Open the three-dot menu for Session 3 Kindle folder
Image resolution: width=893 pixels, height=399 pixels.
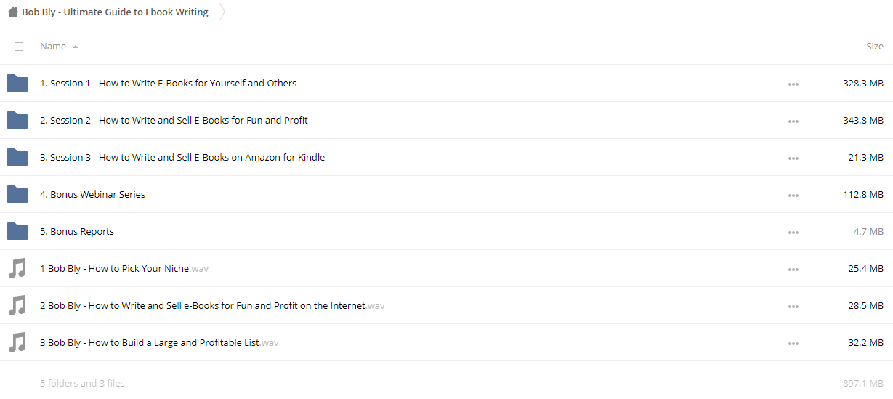pos(793,158)
